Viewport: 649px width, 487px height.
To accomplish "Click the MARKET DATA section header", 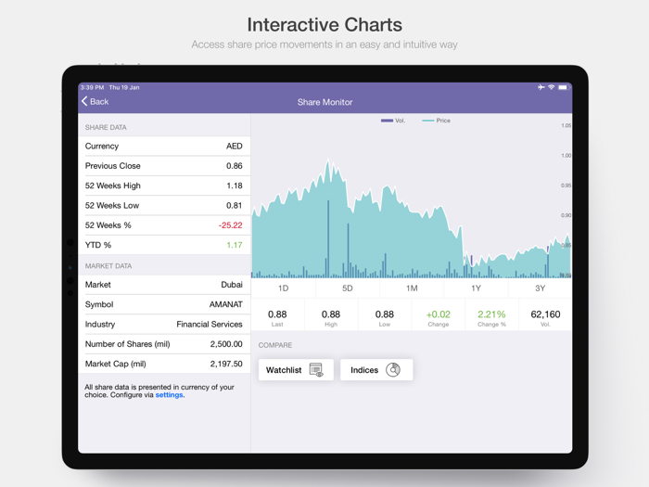I will [x=108, y=266].
